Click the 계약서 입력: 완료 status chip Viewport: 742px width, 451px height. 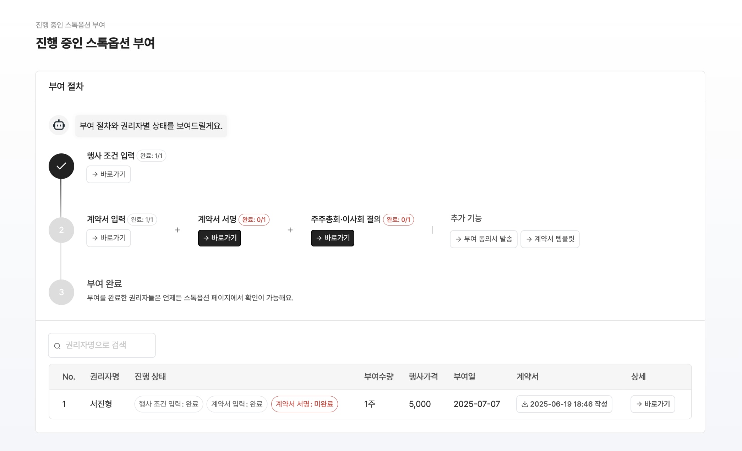(237, 404)
